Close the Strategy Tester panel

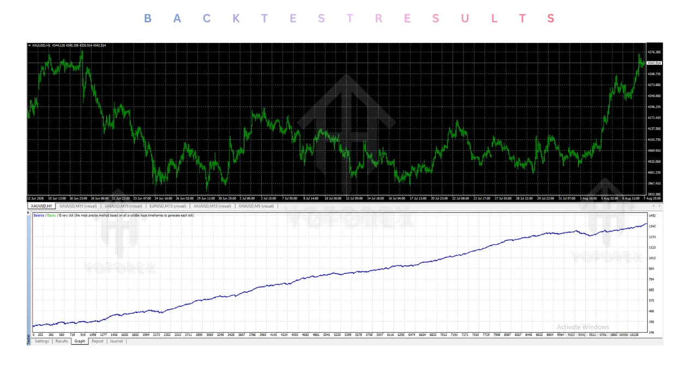pos(29,213)
